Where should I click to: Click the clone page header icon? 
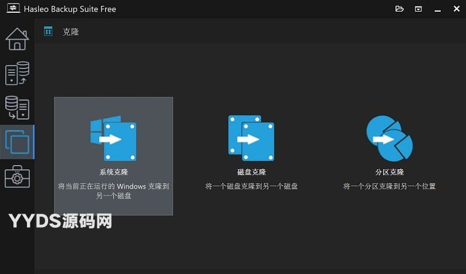pyautogui.click(x=49, y=31)
